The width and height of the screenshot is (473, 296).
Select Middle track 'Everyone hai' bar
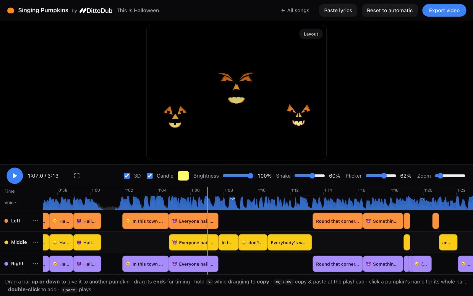194,242
